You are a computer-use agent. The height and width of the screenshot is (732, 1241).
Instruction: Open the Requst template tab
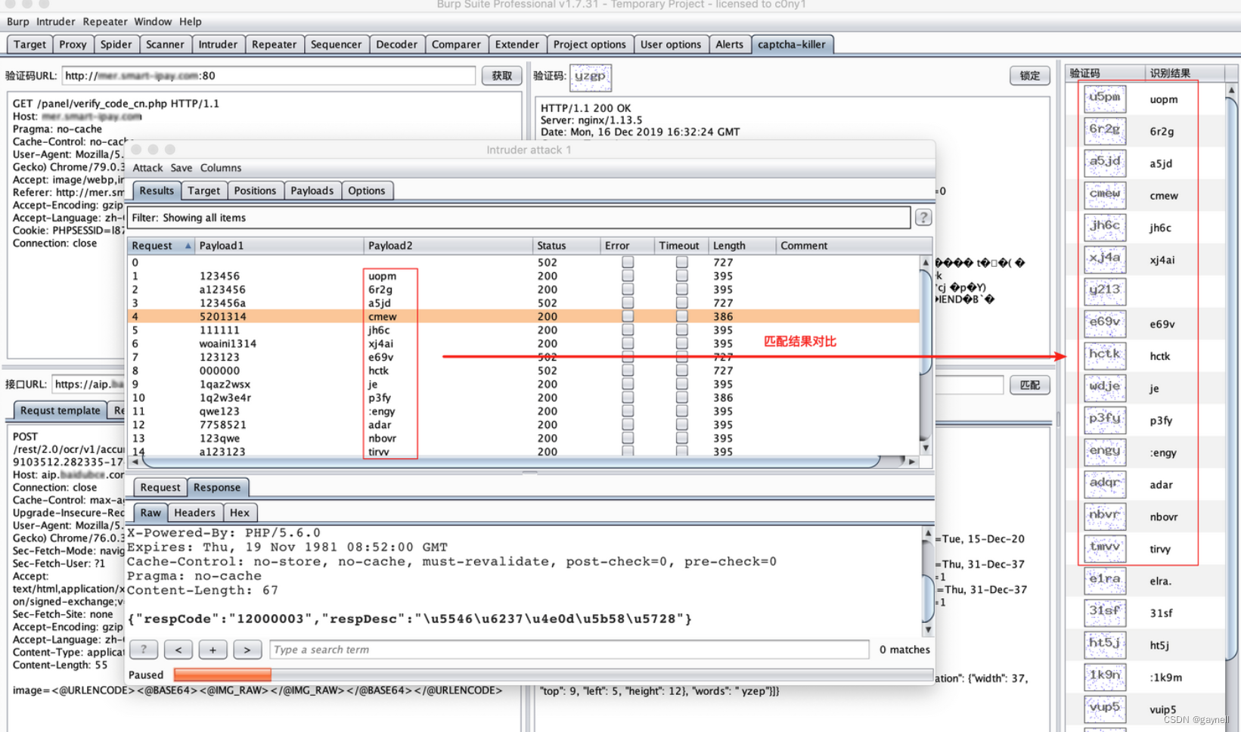[x=60, y=411]
